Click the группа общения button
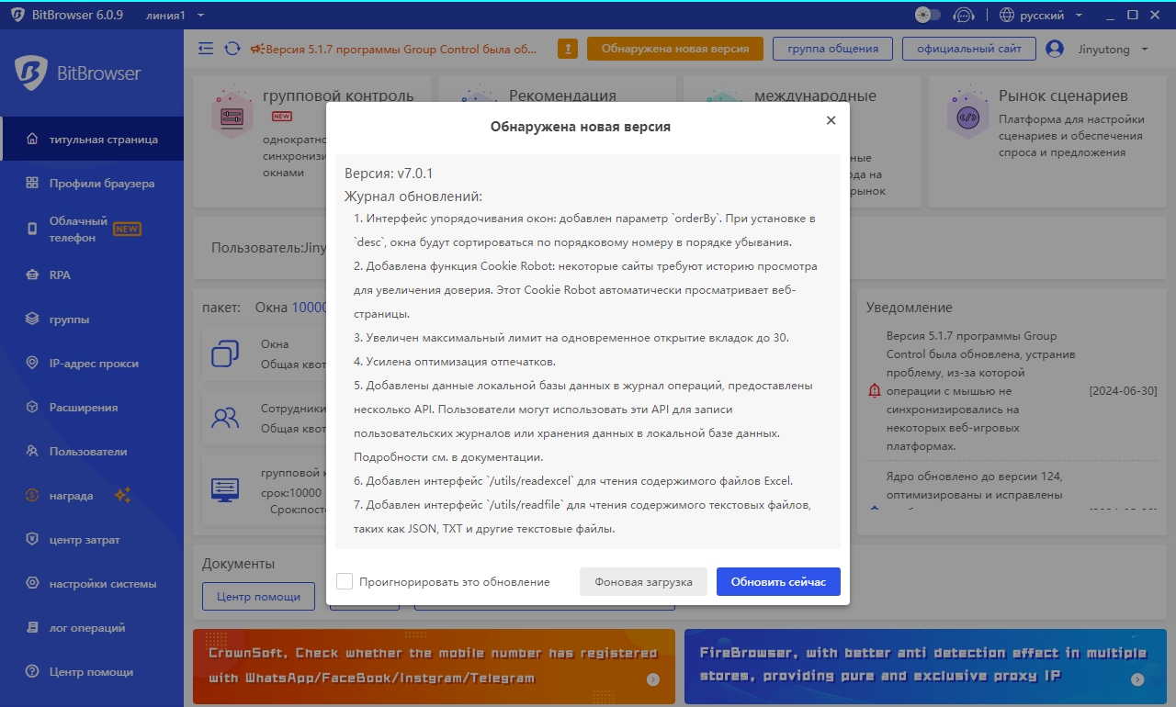This screenshot has height=707, width=1176. tap(832, 49)
